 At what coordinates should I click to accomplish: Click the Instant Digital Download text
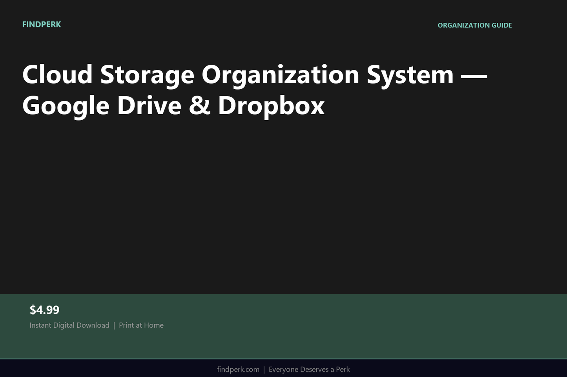pos(69,325)
